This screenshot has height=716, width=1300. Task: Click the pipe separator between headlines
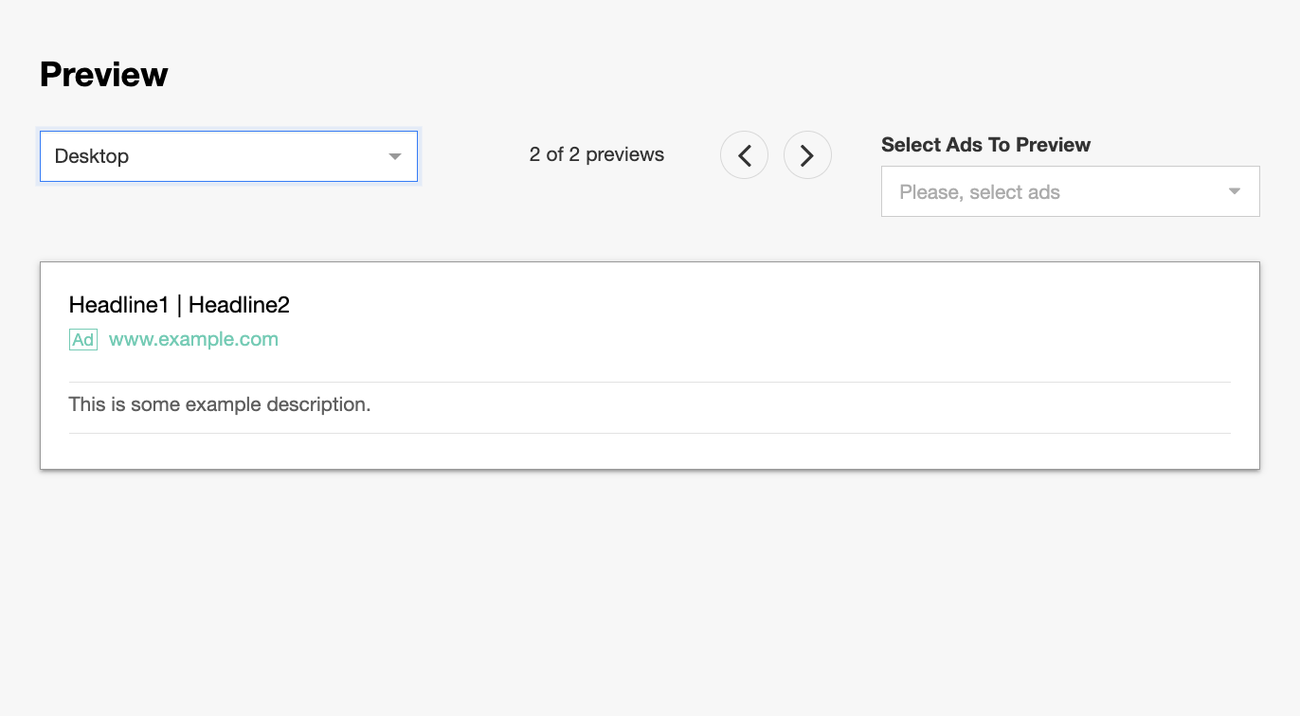179,305
